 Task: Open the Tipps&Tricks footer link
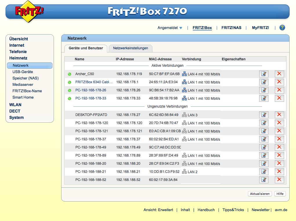[x=233, y=210]
